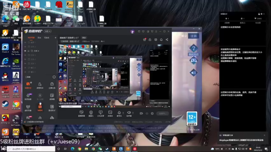Toggle the lock icon in the 弹幕助手 panel
This screenshot has height=152, width=271.
coord(259,14)
